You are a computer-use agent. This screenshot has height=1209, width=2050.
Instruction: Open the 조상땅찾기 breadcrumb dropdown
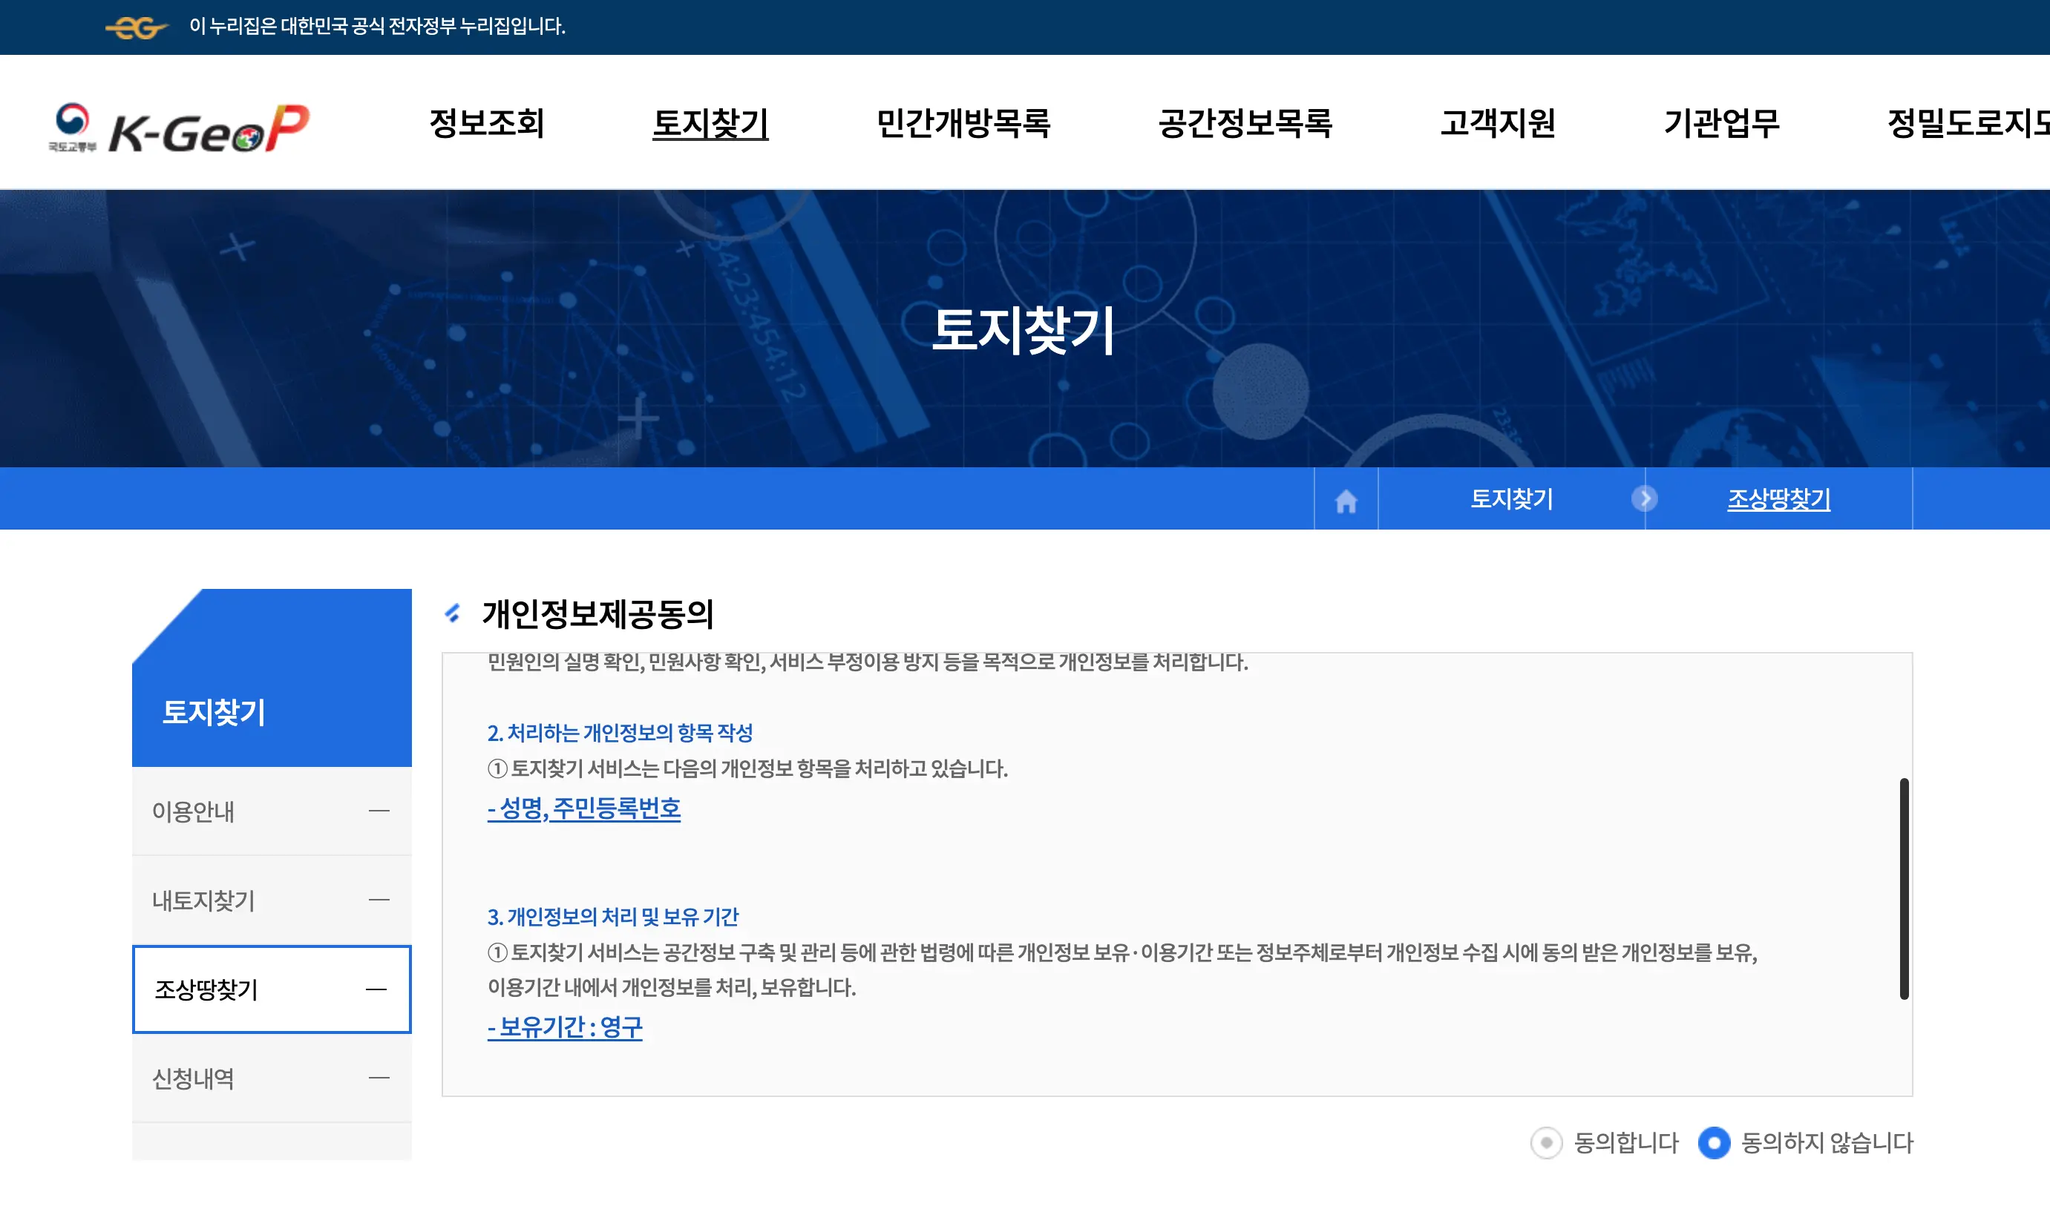point(1778,498)
